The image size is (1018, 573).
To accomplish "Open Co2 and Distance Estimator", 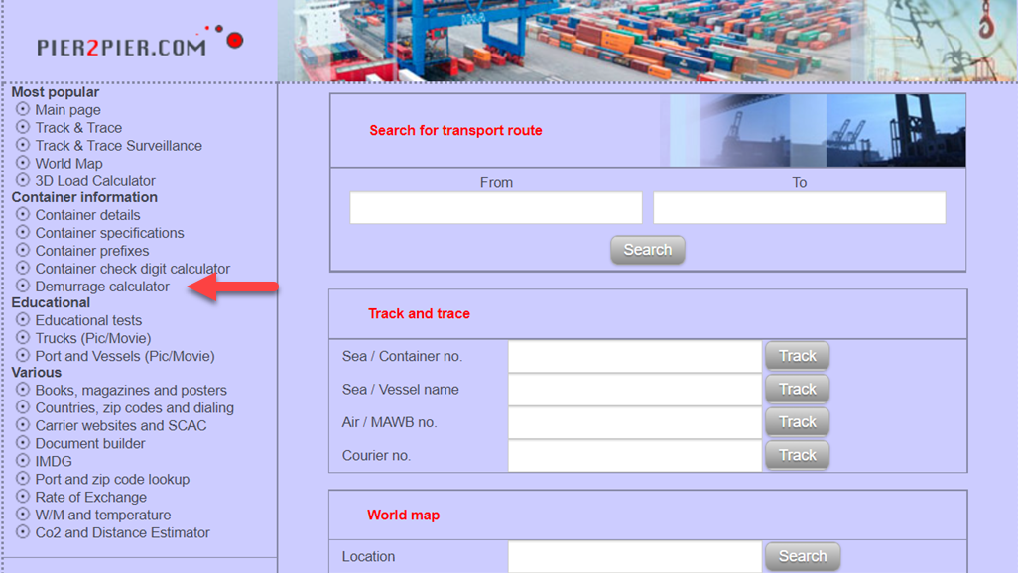I will point(122,532).
